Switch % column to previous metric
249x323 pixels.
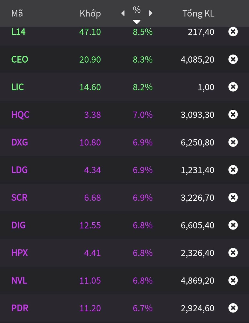[x=123, y=13]
